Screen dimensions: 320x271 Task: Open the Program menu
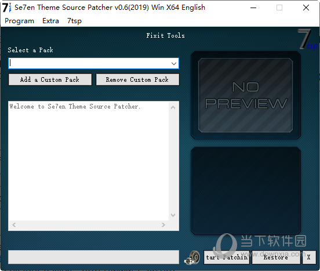pyautogui.click(x=19, y=21)
